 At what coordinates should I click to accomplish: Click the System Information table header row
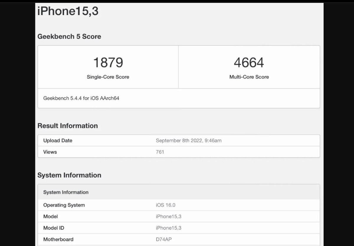click(179, 192)
